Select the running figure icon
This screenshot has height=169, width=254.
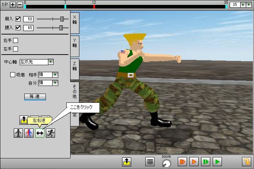(x=50, y=133)
